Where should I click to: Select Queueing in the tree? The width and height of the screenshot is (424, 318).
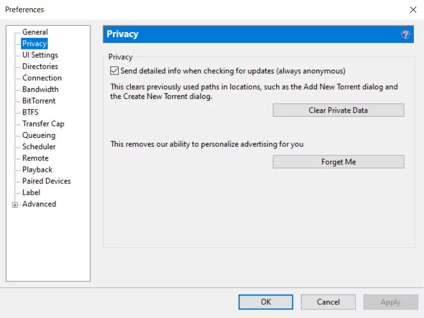(39, 135)
